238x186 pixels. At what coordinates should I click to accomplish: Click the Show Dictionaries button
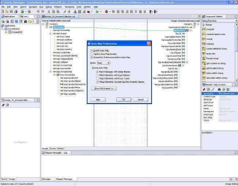(104, 89)
